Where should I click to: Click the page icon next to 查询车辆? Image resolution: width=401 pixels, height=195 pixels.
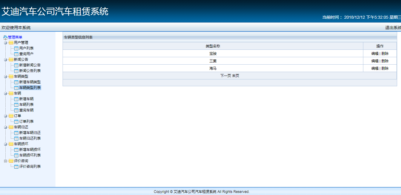click(16, 110)
